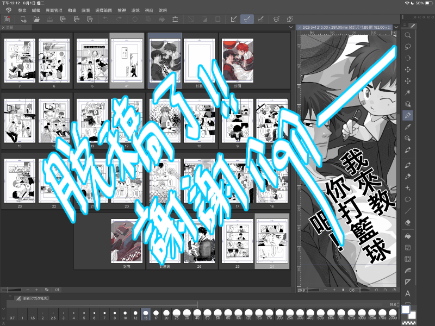Select the Balloon speech bubble tool
The height and width of the screenshot is (326, 435).
[x=407, y=199]
